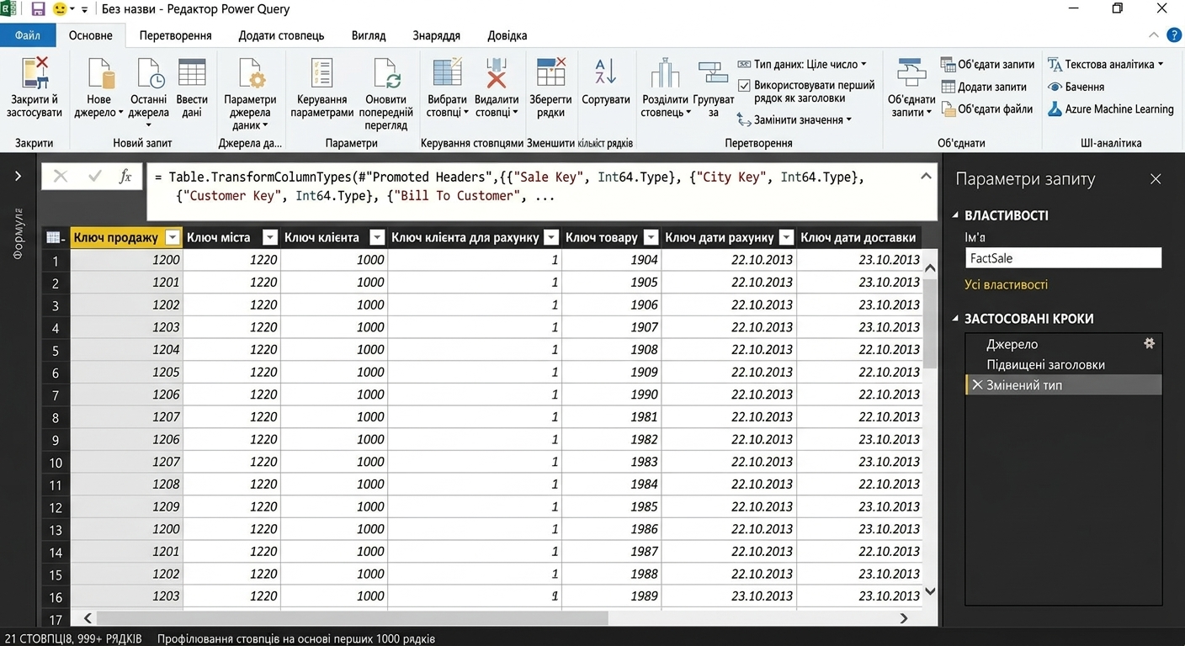The image size is (1185, 646).
Task: Click the Remove Columns icon
Action: (497, 73)
